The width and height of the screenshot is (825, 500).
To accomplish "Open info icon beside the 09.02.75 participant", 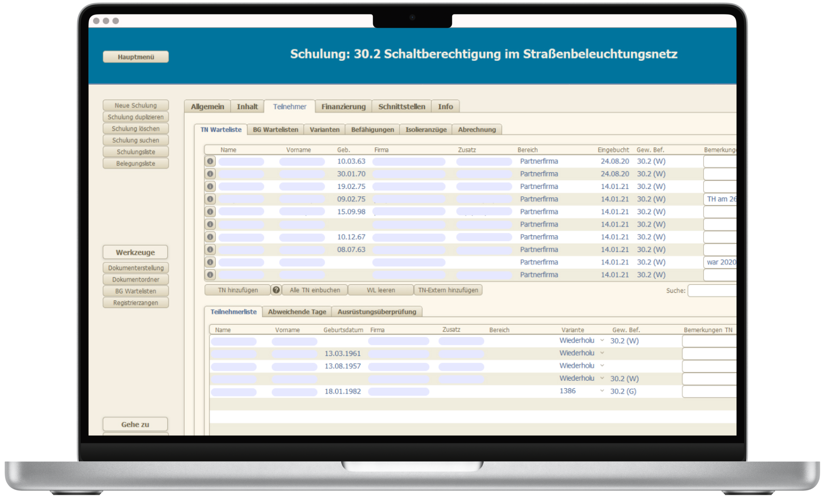I will point(210,199).
